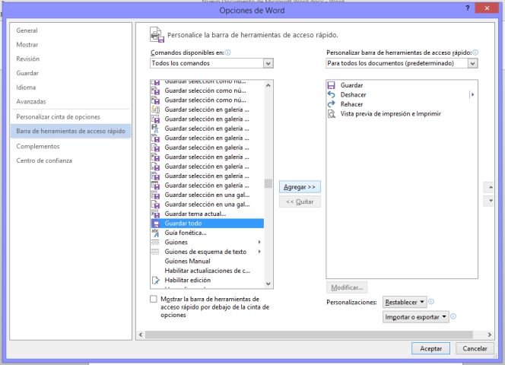
Task: Open help with the question mark icon
Action: point(467,8)
